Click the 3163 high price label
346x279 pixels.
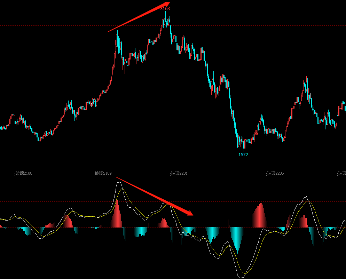[165, 9]
